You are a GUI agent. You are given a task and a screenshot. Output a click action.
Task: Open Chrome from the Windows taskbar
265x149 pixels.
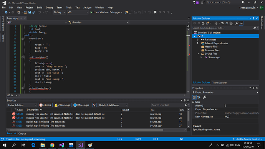(52, 145)
